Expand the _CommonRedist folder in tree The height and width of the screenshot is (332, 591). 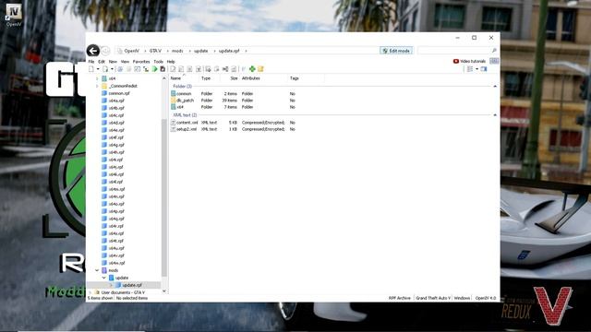click(97, 86)
